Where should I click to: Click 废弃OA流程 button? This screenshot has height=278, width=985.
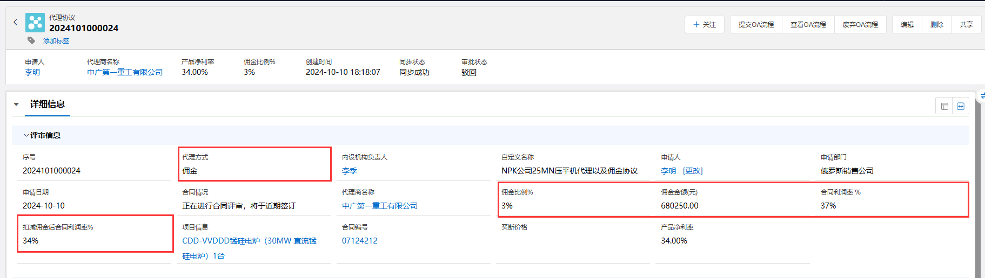pyautogui.click(x=860, y=25)
